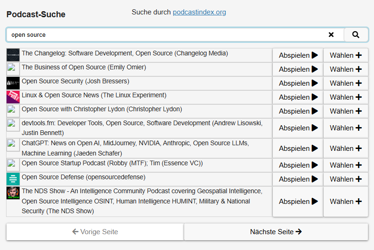The height and width of the screenshot is (250, 374).
Task: Open the podcastindex.org link
Action: [x=199, y=12]
